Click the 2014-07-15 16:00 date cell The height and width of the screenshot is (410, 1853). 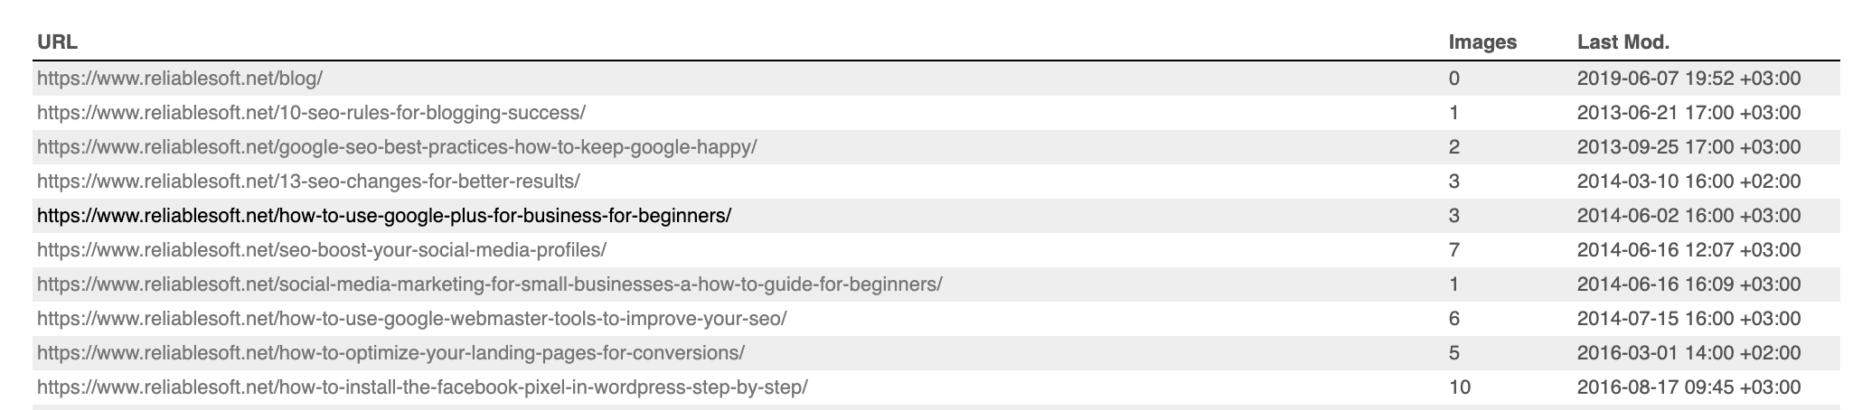1688,319
